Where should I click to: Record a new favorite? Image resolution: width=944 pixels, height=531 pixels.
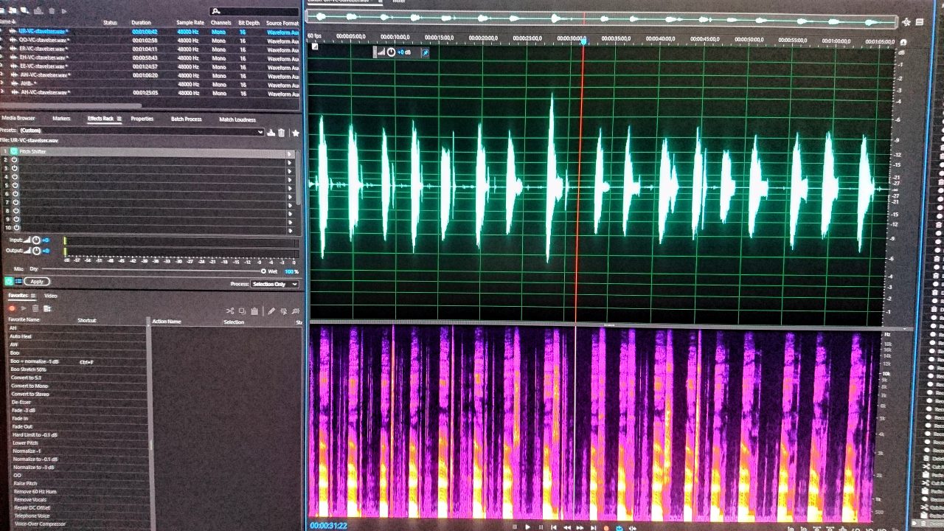[12, 308]
